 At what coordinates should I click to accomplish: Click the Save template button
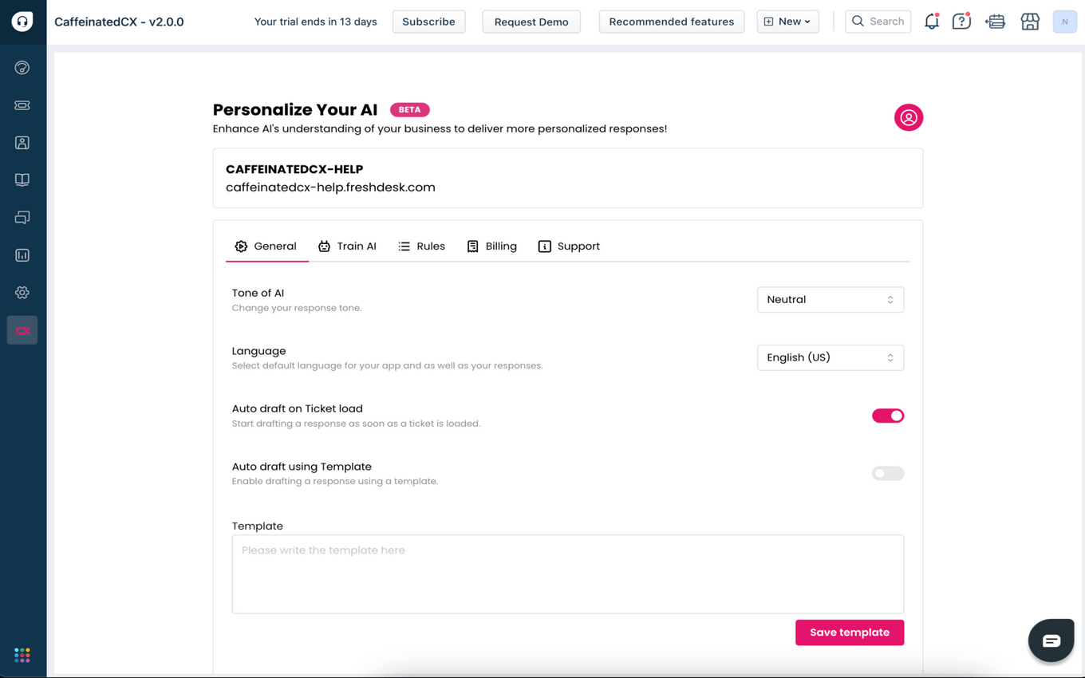849,633
